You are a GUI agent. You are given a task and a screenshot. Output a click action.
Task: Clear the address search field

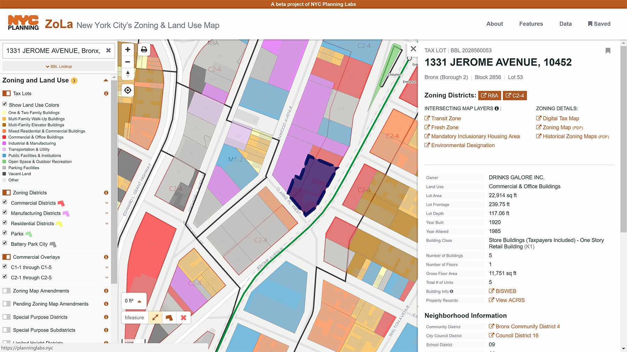pos(108,50)
